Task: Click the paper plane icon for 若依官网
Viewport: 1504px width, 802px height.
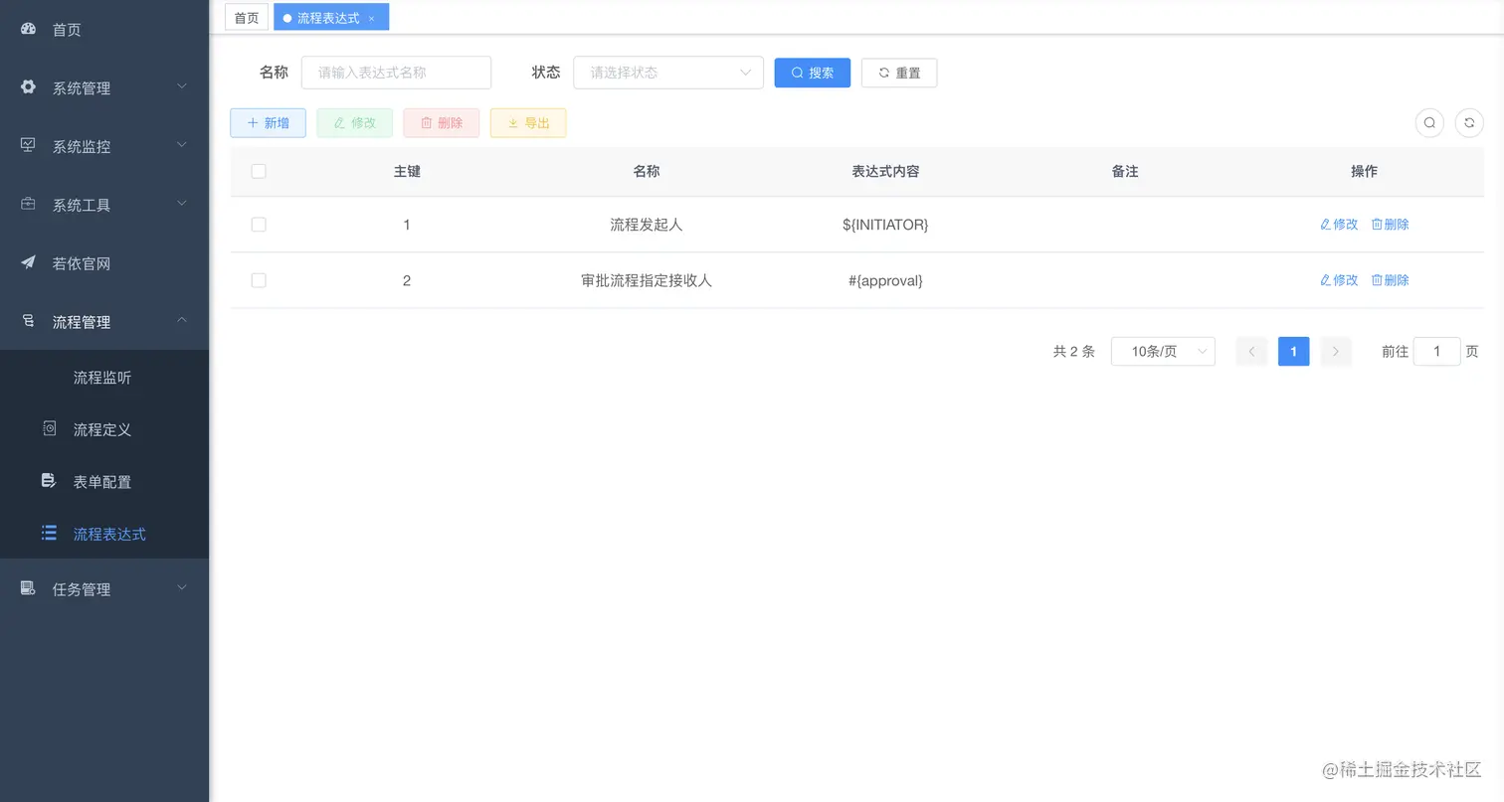Action: pos(28,263)
